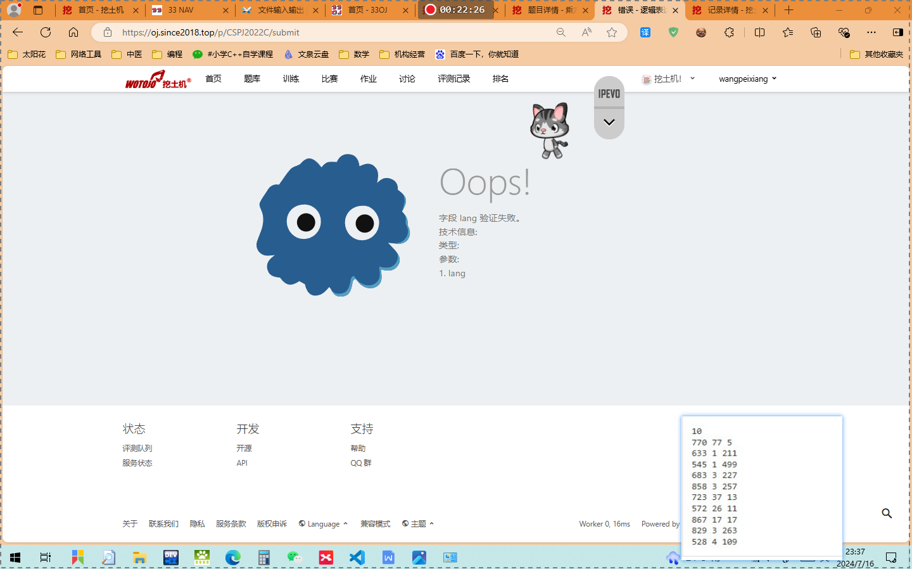Open browser essentials heart icon
This screenshot has height=569, width=912.
[844, 32]
